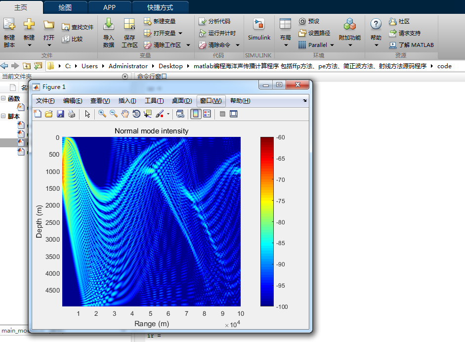Screen dimensions: 465x342
Task: Select the Pan hand tool
Action: (x=125, y=114)
